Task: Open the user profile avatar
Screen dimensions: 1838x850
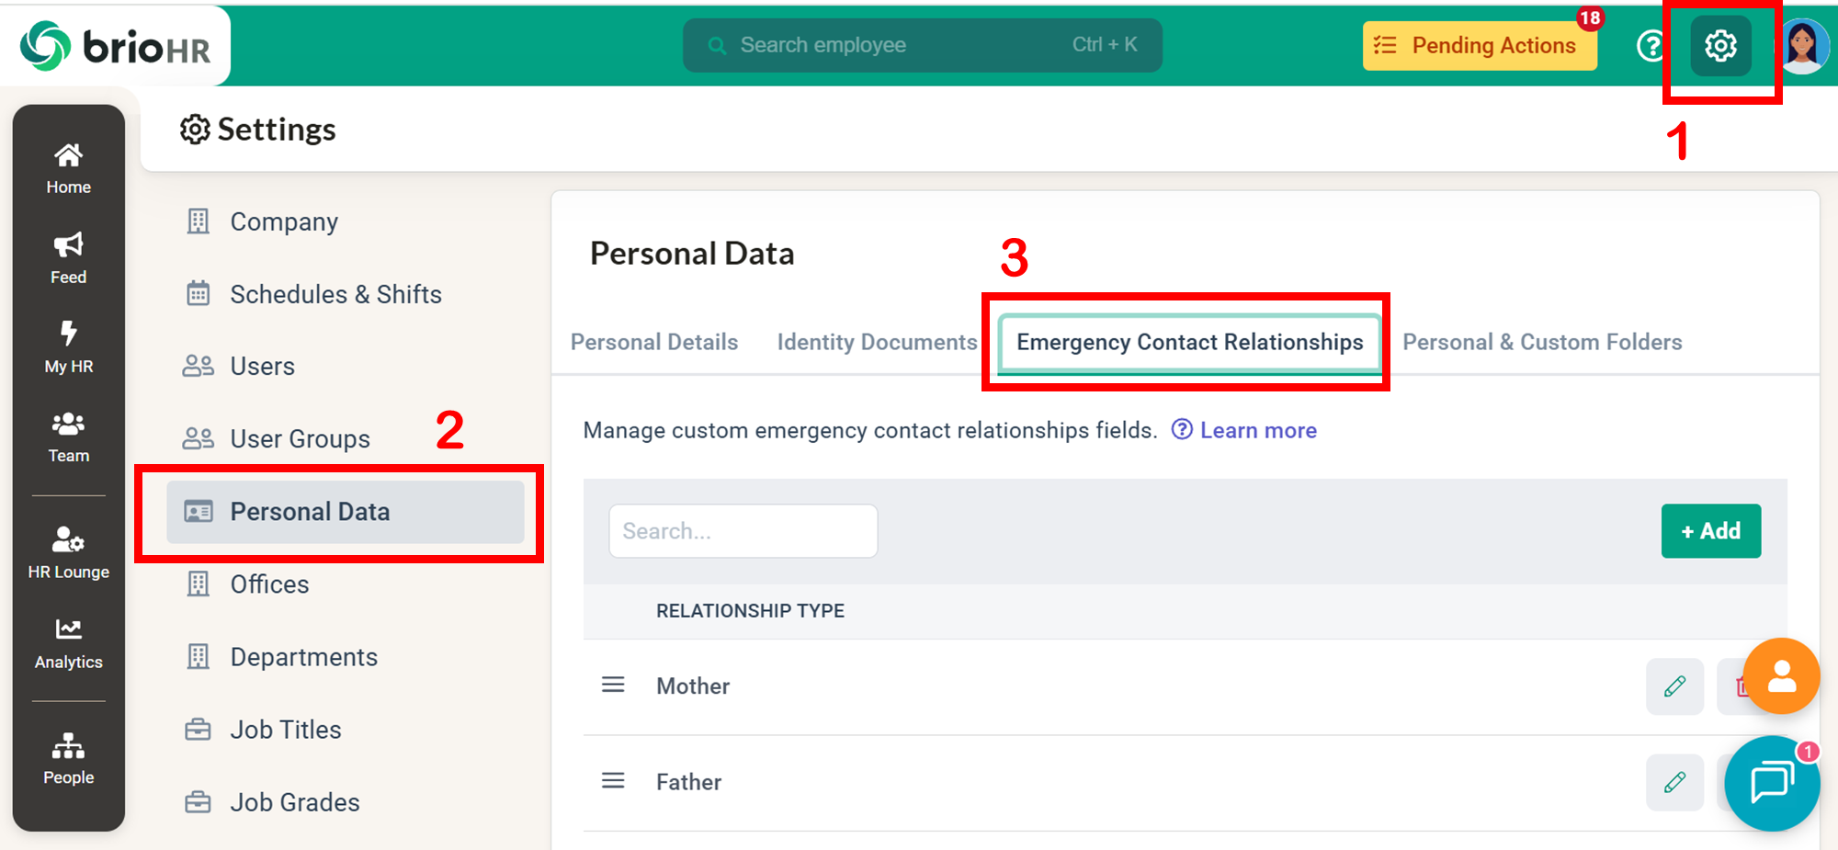Action: coord(1803,45)
